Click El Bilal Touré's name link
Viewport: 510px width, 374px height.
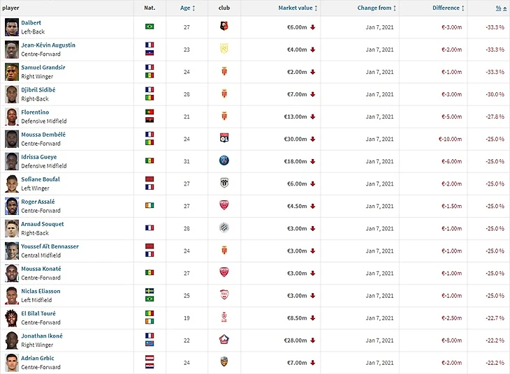tap(40, 313)
